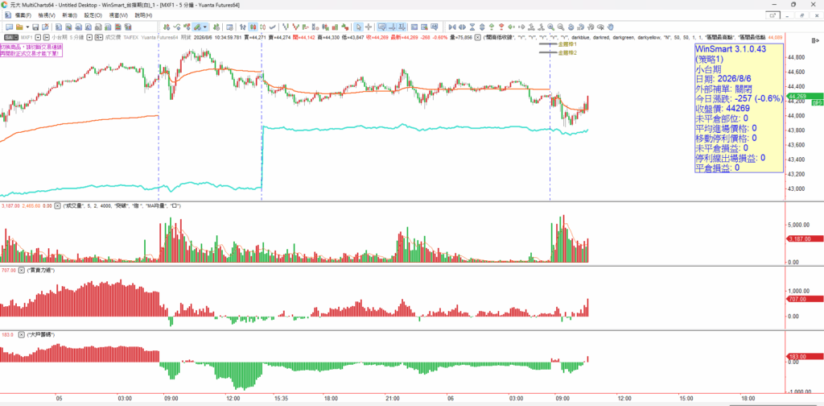This screenshot has height=406, width=824.
Task: Select the bar chart (OHLC) style icon
Action: [x=243, y=27]
